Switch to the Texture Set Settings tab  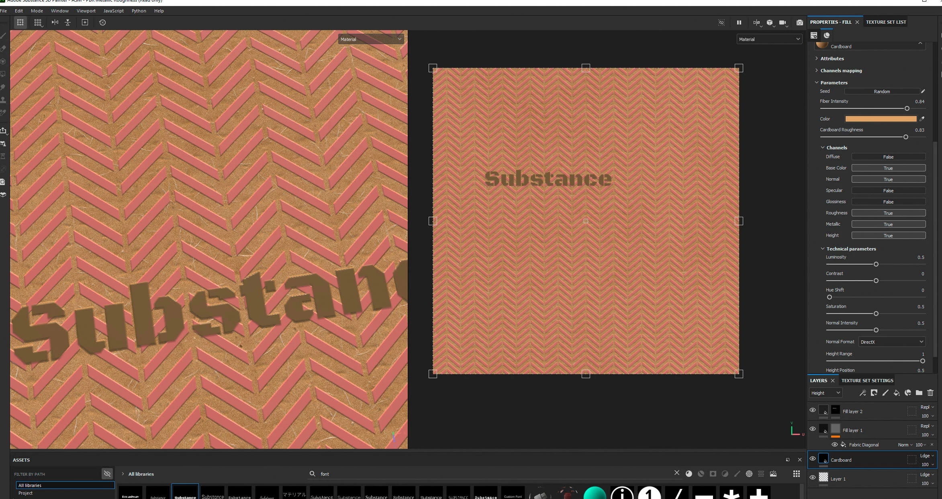tap(867, 380)
